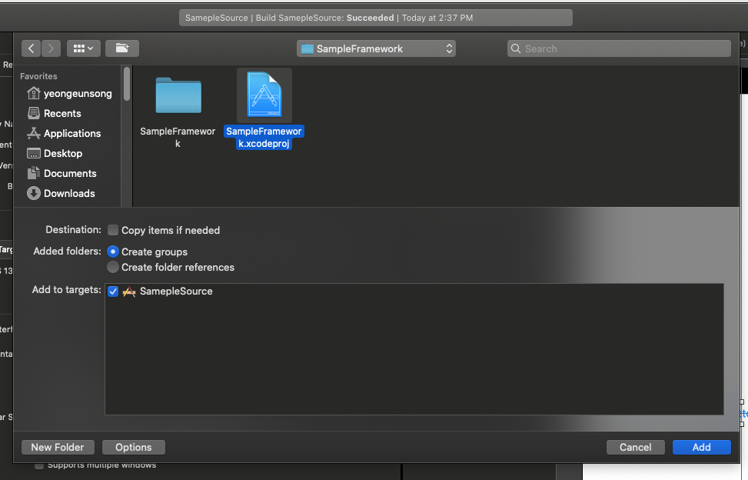The height and width of the screenshot is (480, 748).
Task: Click the magnifying glass search icon
Action: coord(516,48)
